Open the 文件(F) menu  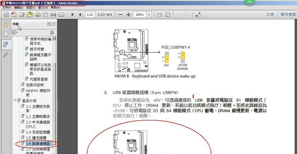pos(7,8)
